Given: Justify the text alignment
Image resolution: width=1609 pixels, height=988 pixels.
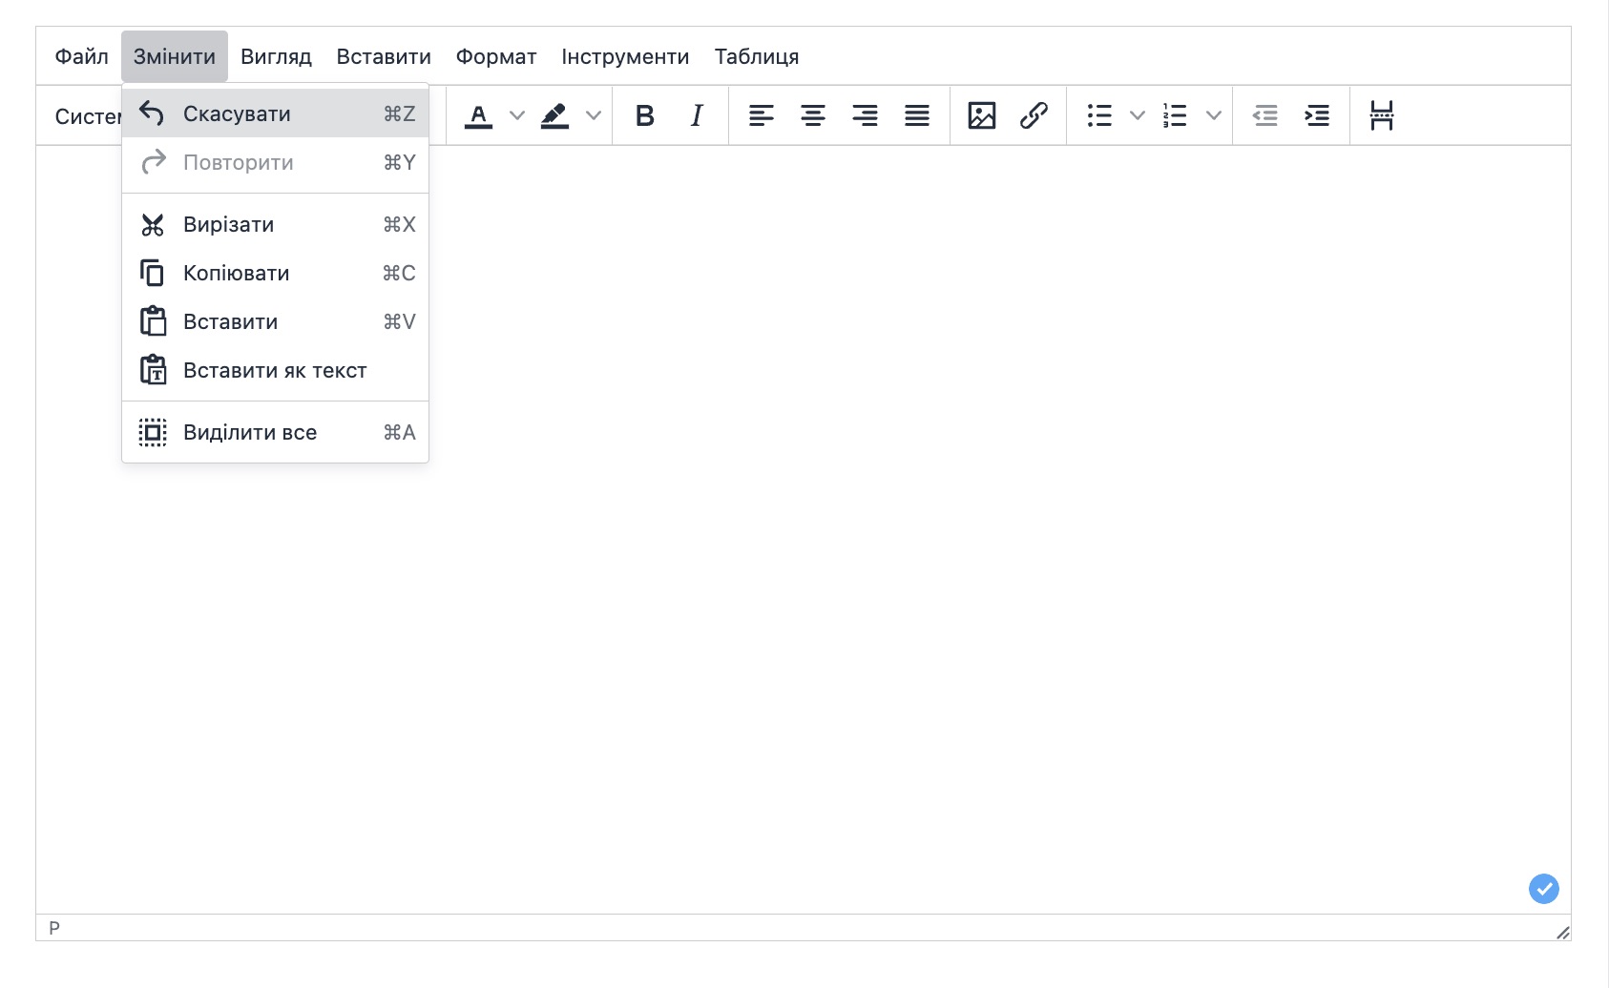Looking at the screenshot, I should [x=917, y=115].
